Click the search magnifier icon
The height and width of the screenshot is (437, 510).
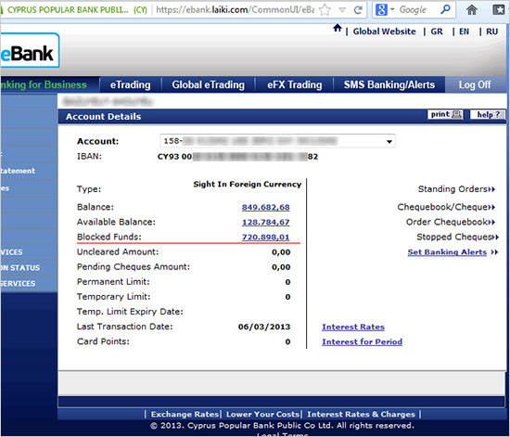click(445, 9)
